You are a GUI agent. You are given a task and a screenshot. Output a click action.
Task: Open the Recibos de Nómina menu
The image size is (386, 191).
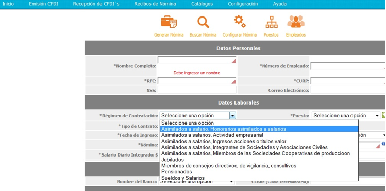[x=155, y=4]
